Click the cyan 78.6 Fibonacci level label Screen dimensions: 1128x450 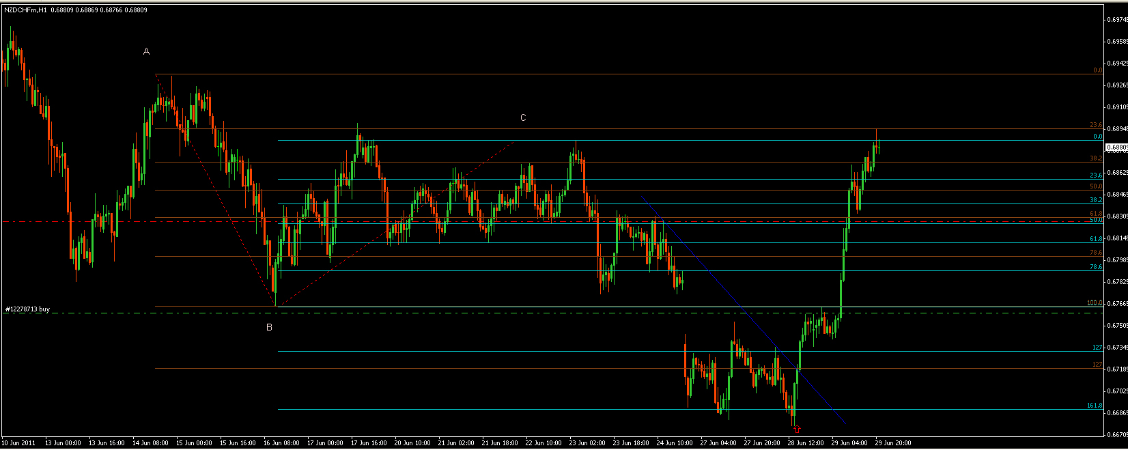tap(1095, 267)
